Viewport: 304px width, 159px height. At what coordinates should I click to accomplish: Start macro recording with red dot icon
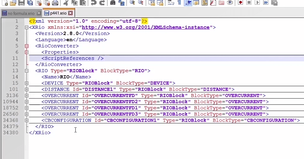click(x=240, y=3)
